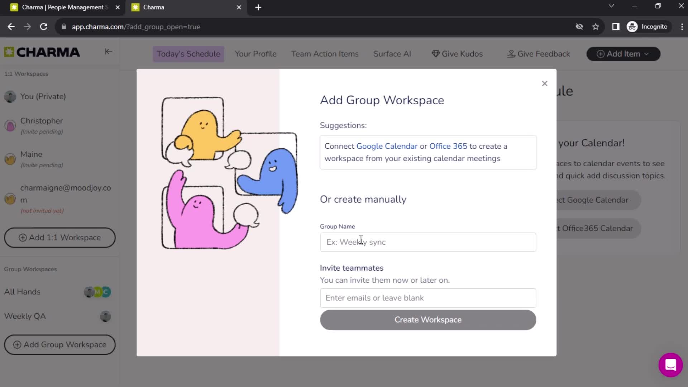Switch to the Charma People Management browser tab

(x=64, y=7)
